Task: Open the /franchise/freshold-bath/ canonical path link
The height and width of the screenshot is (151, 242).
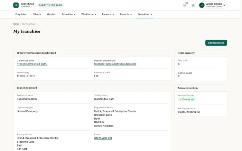Action: click(x=32, y=64)
